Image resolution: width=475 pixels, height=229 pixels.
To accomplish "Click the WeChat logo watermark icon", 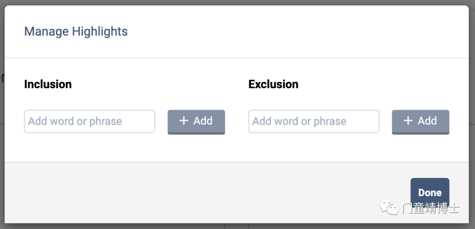I will point(389,207).
